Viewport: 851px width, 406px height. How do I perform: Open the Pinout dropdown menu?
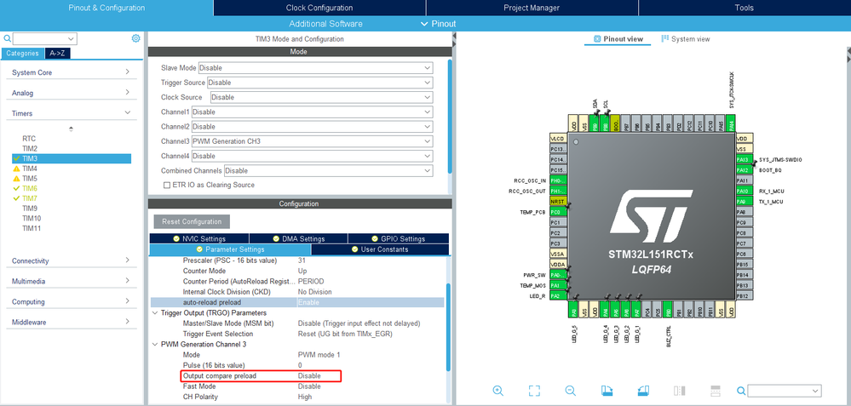tap(439, 23)
